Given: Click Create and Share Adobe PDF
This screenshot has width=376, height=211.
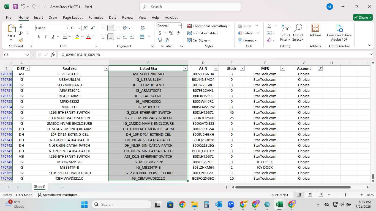Looking at the screenshot, I should coord(339,33).
